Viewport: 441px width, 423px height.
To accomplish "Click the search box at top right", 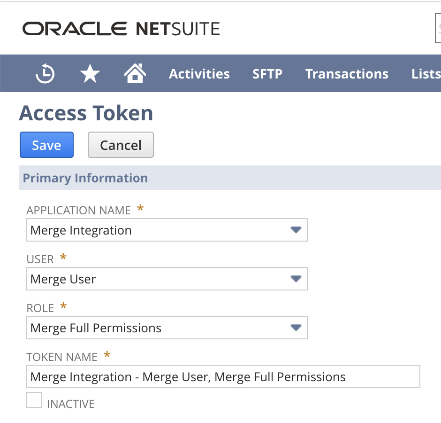I will (438, 28).
